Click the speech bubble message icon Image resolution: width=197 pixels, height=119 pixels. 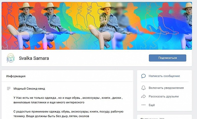coord(143,76)
